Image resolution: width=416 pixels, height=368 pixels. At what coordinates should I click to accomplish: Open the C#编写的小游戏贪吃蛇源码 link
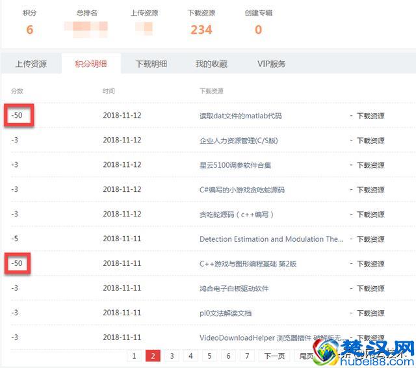coord(242,190)
